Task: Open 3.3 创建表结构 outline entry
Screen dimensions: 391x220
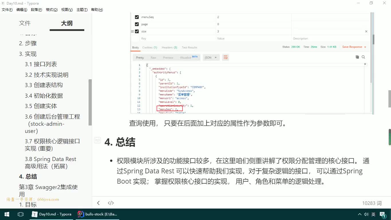Action: coord(44,85)
